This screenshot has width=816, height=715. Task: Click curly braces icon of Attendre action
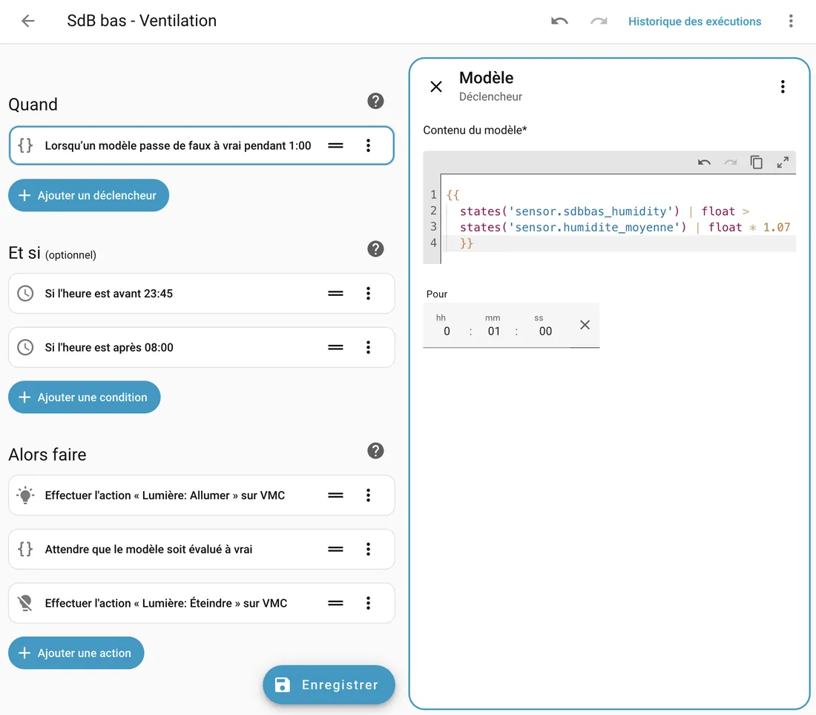click(x=25, y=549)
